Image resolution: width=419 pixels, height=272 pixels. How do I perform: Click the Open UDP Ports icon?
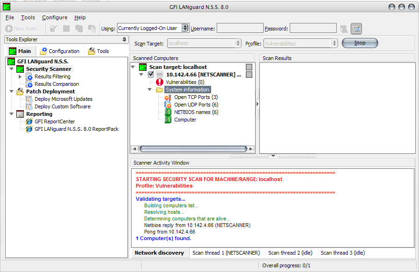(x=168, y=105)
